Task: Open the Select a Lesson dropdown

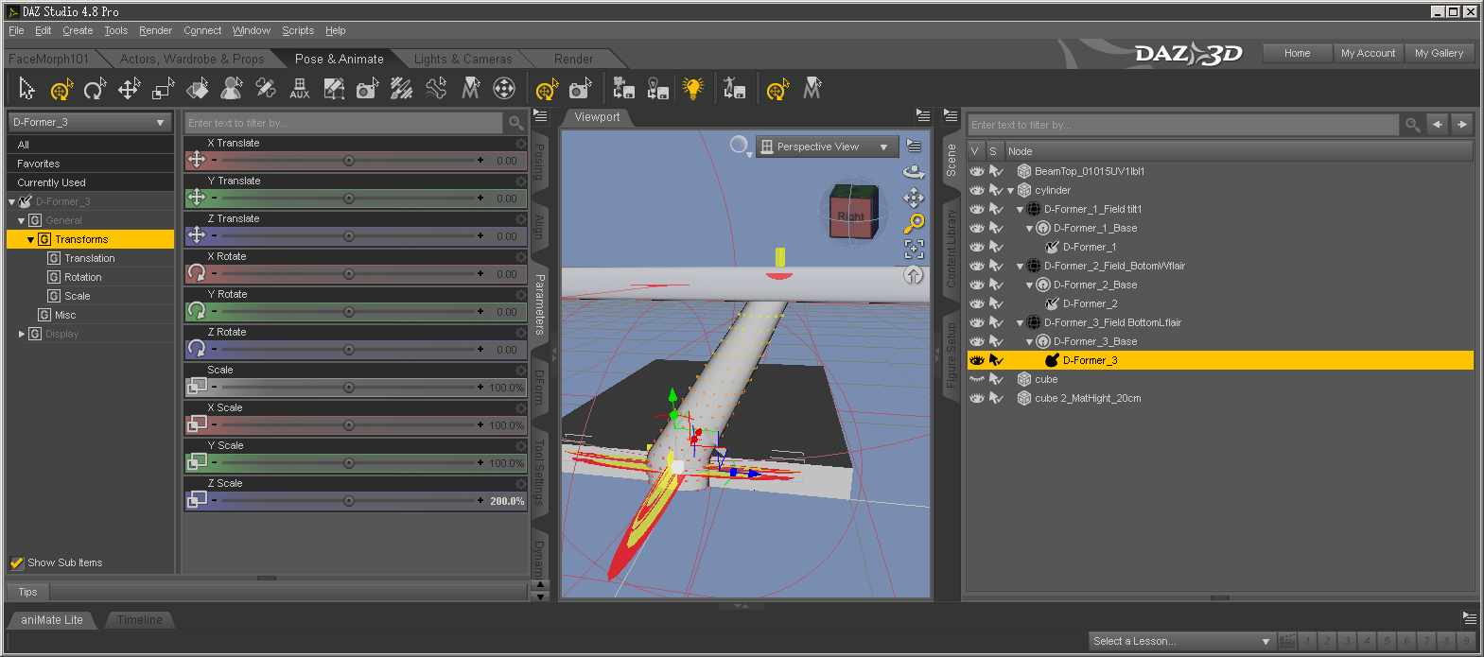Action: point(1181,641)
